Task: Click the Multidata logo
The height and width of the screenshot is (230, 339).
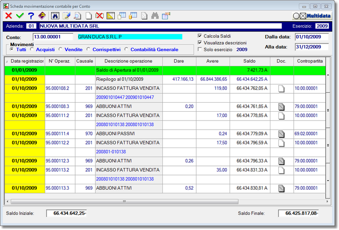Action: tap(312, 16)
